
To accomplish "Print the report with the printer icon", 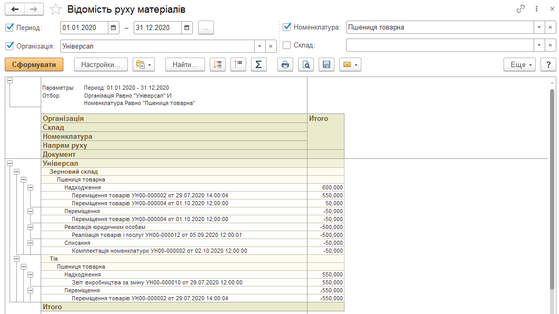I will point(285,64).
